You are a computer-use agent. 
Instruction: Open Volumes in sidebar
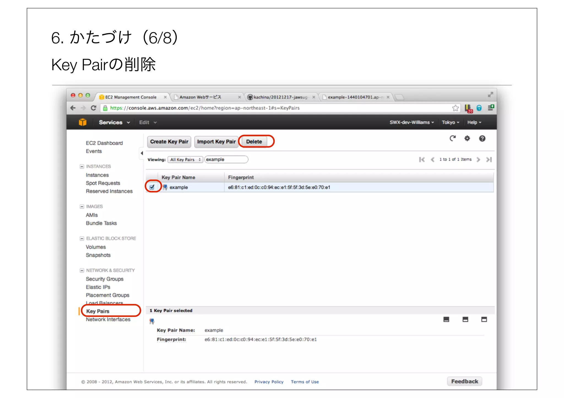(x=96, y=247)
